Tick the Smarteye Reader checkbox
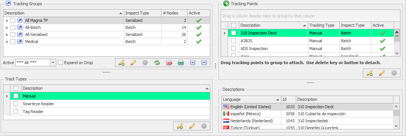This screenshot has height=136, width=406. (16, 104)
